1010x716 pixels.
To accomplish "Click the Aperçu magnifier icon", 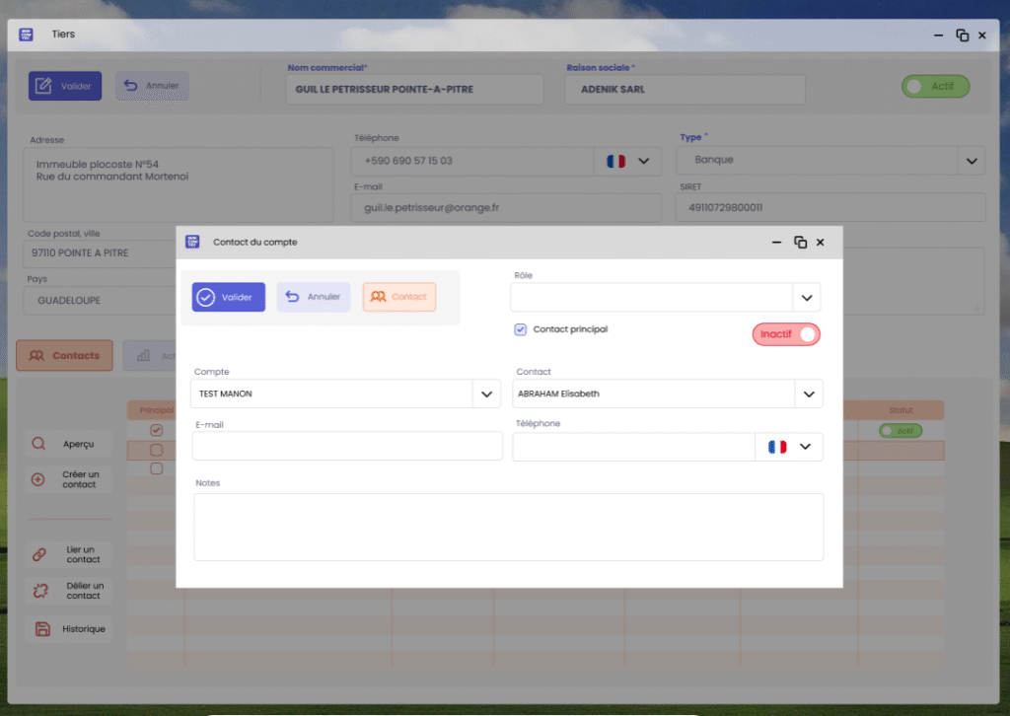I will point(39,444).
